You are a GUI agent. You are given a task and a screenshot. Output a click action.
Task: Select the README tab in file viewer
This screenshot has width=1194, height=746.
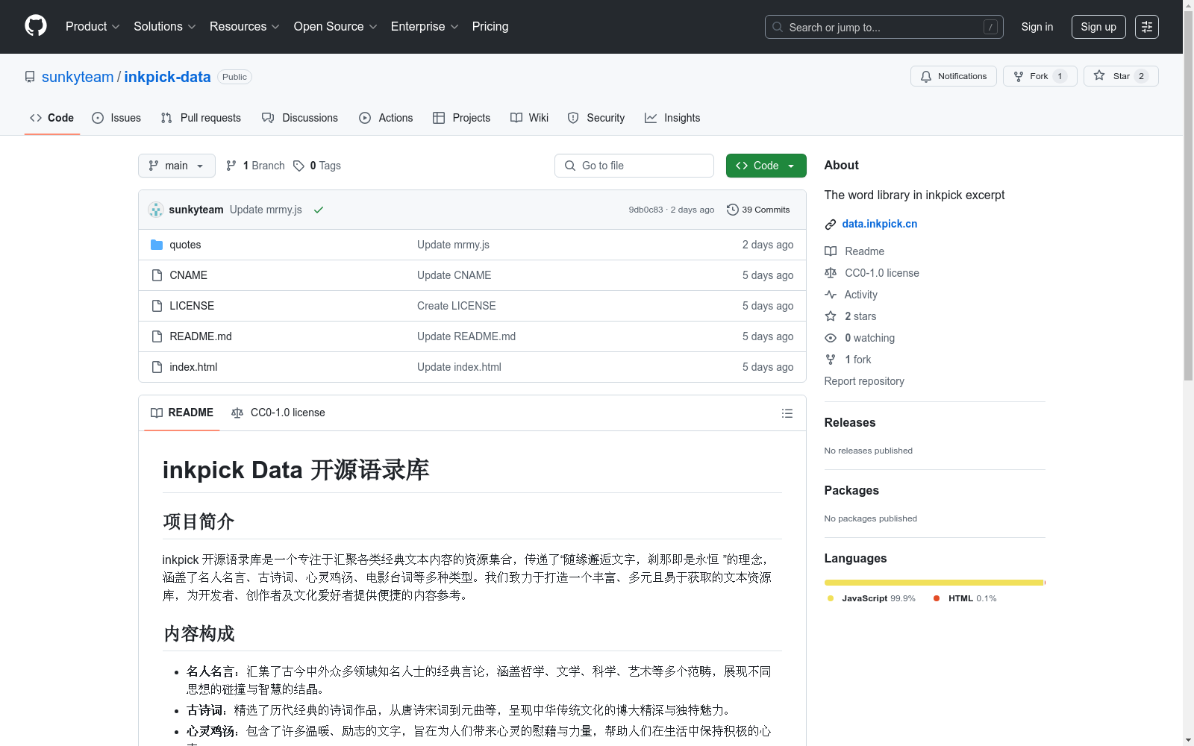[182, 413]
